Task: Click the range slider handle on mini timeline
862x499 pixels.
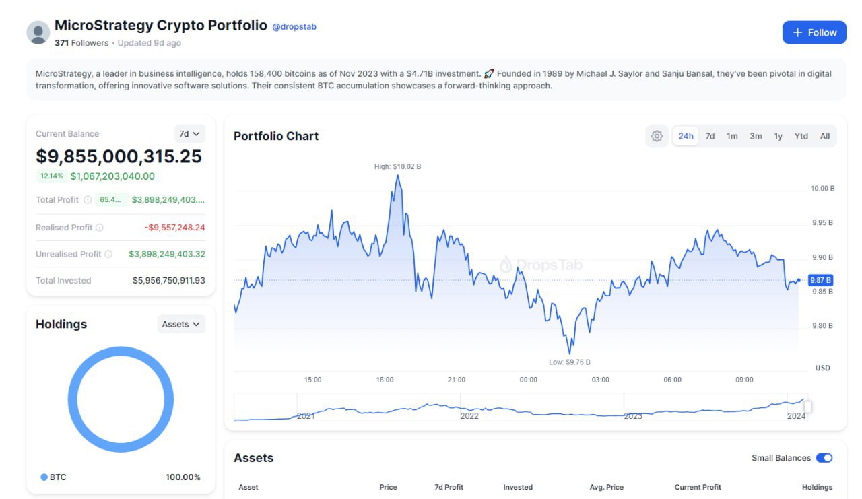Action: click(808, 407)
